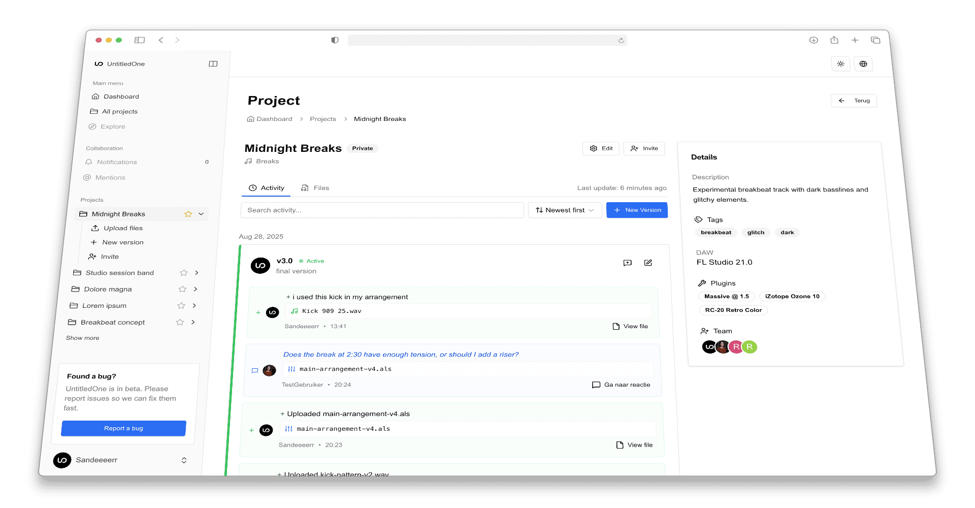Click the edit pencil icon beside v3.0

[x=648, y=263]
